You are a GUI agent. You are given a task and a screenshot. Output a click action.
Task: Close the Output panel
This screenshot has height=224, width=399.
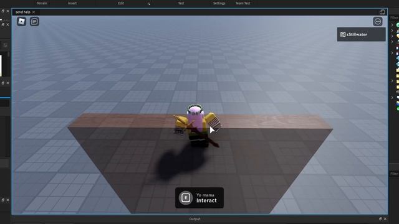click(385, 218)
